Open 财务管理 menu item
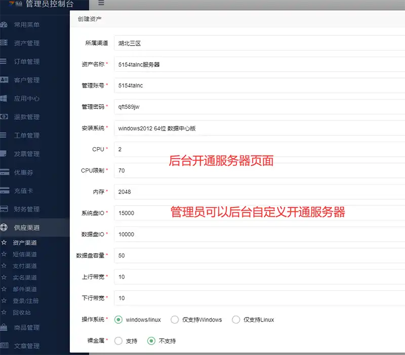 tap(27, 209)
